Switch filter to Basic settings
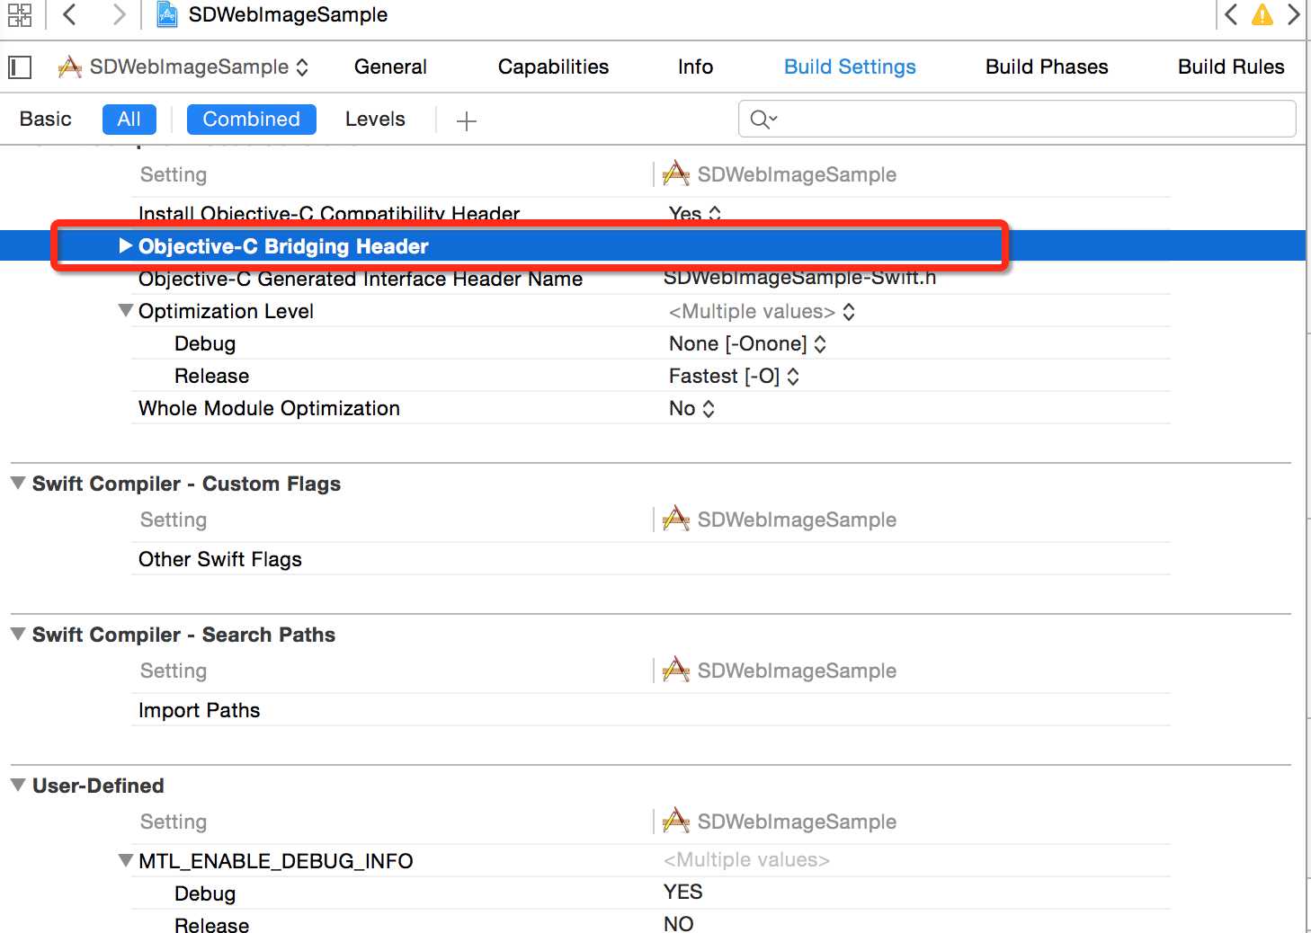This screenshot has width=1311, height=933. click(x=46, y=120)
